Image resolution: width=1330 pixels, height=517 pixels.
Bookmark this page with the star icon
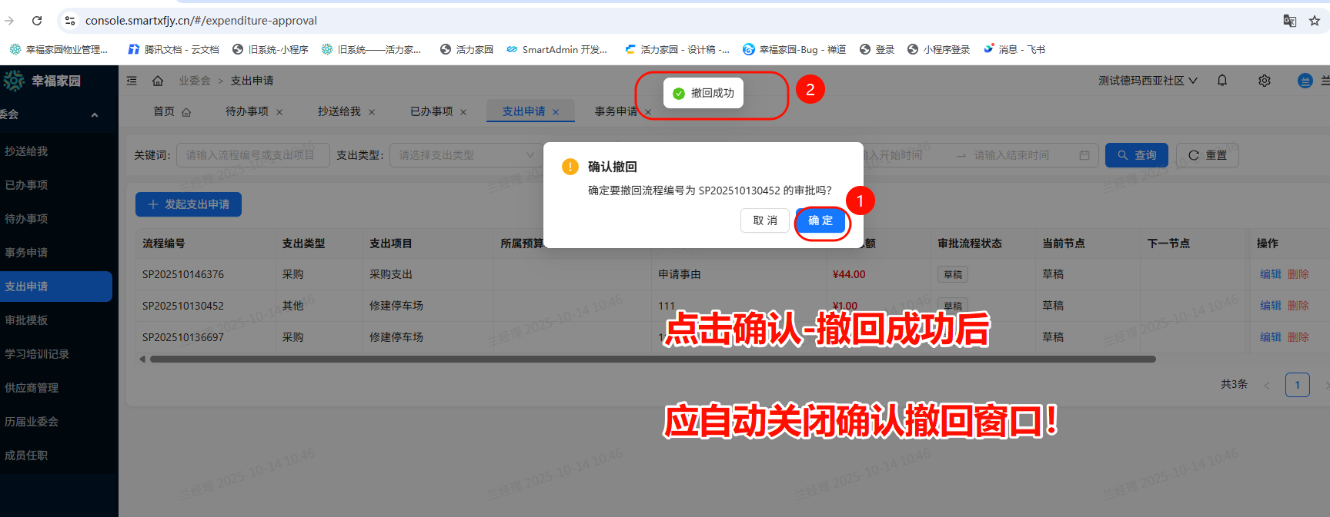(1315, 21)
